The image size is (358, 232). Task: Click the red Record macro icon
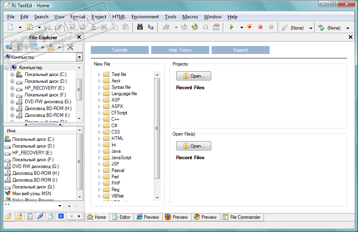[x=260, y=27]
